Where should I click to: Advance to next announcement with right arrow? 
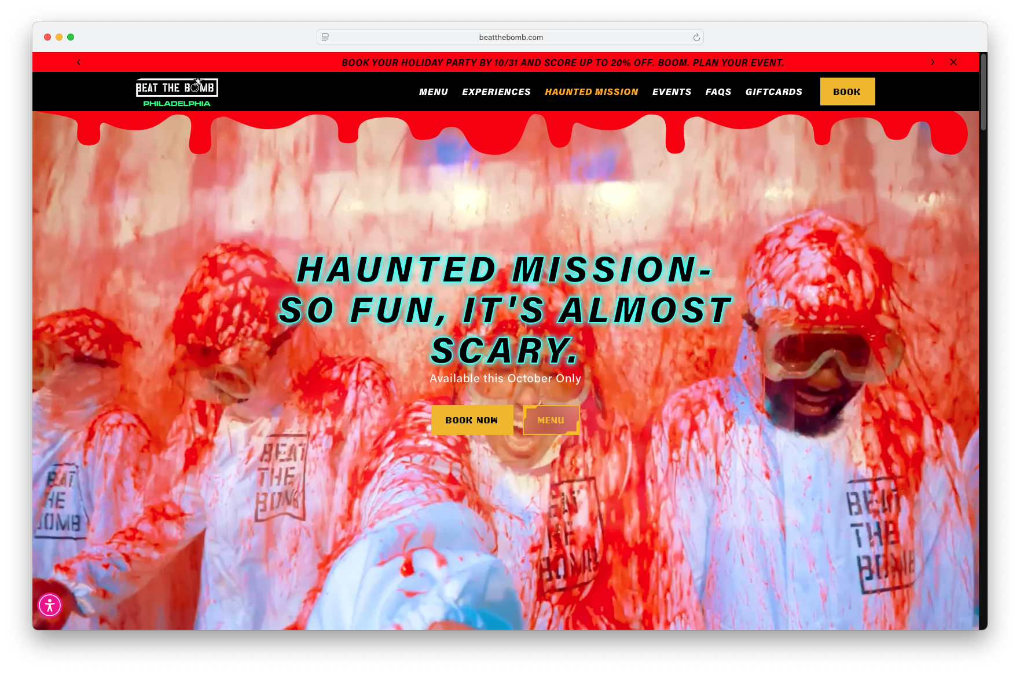(x=933, y=62)
